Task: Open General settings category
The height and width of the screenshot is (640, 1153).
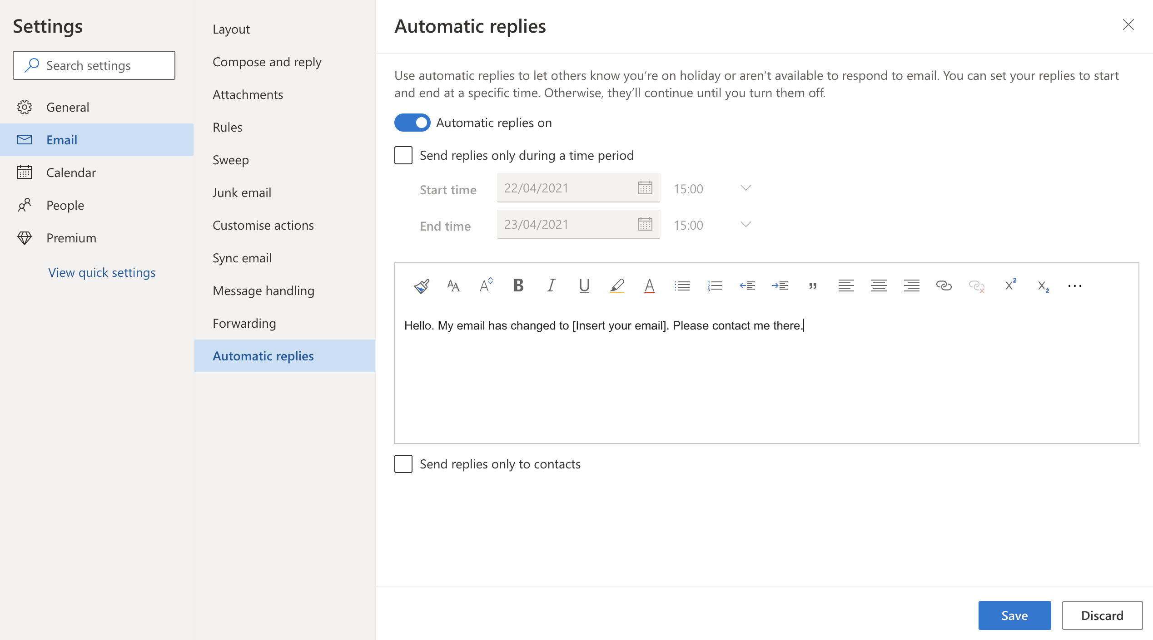Action: pyautogui.click(x=97, y=107)
